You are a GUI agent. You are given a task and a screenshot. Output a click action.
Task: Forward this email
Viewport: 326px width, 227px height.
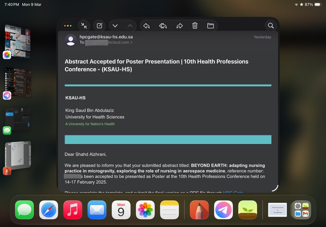[180, 26]
